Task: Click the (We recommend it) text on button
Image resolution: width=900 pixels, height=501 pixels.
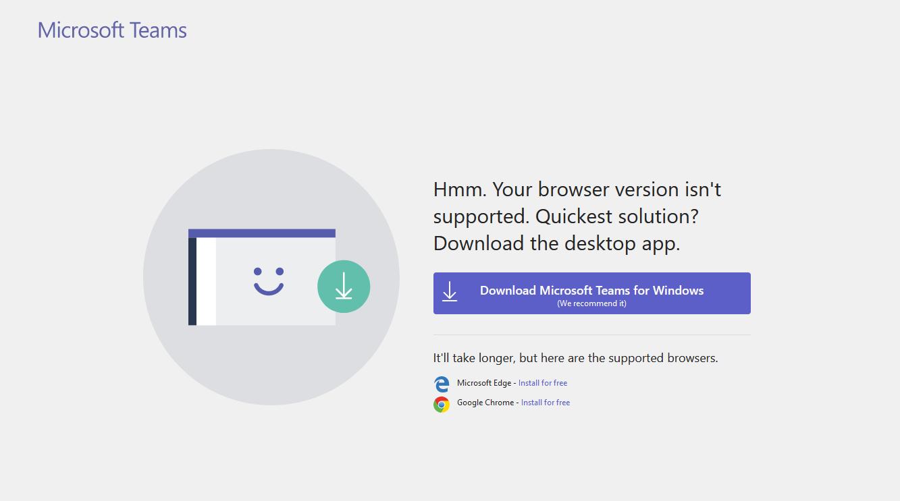Action: click(x=592, y=303)
